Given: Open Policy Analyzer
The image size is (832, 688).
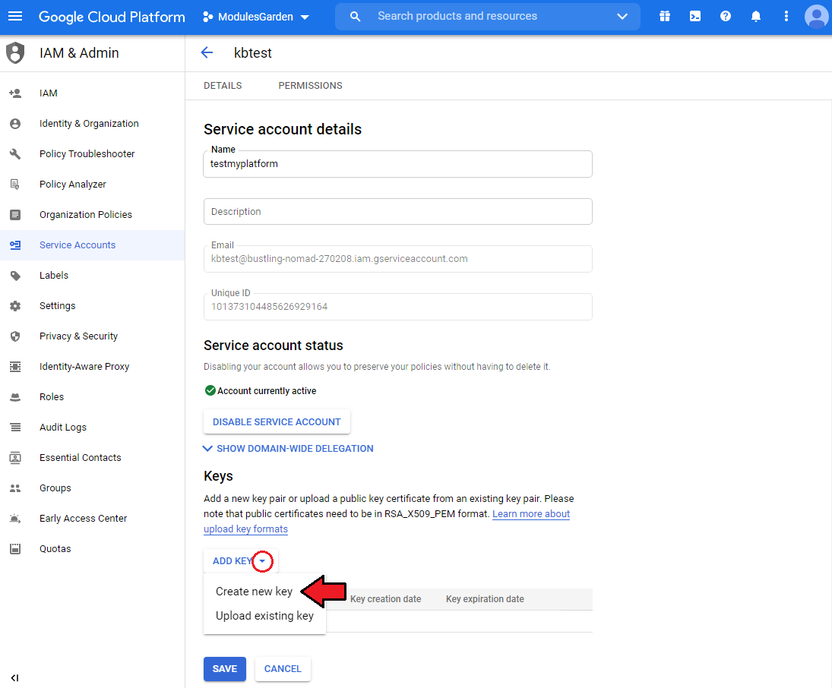Looking at the screenshot, I should pos(73,184).
